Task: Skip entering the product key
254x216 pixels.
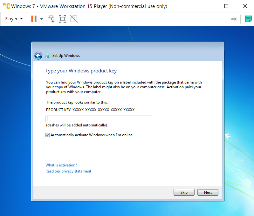Action: point(184,192)
